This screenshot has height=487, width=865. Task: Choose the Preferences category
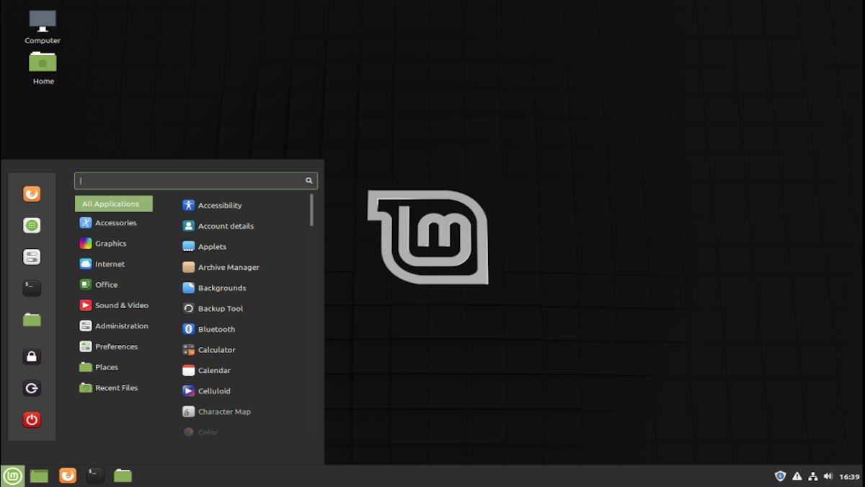tap(114, 346)
